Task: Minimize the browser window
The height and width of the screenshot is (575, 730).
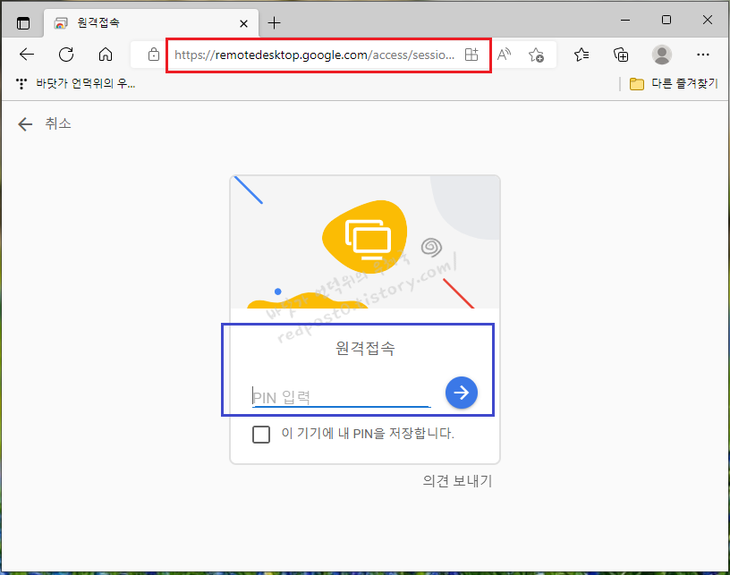Action: [625, 20]
